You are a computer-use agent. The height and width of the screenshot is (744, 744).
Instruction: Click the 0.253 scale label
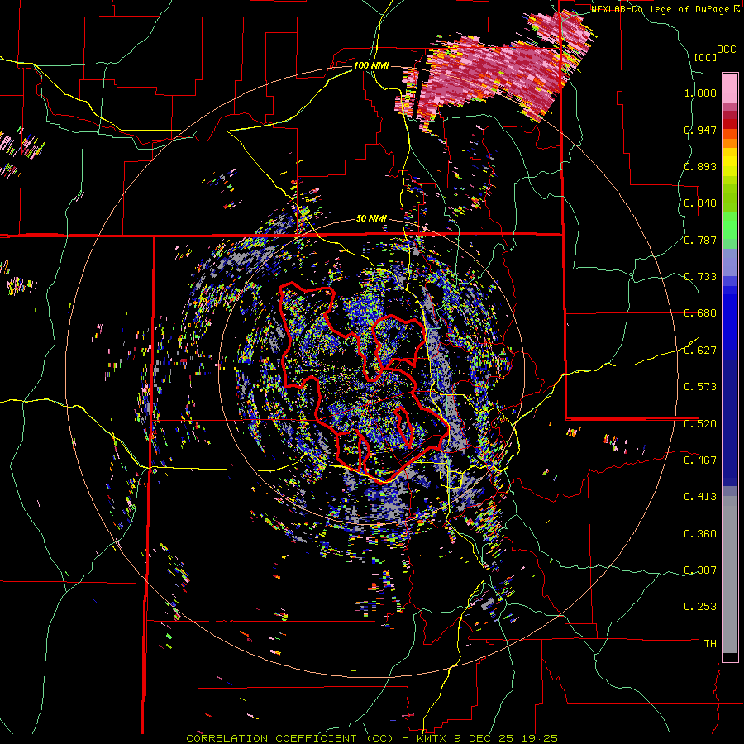pos(700,607)
